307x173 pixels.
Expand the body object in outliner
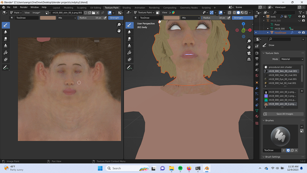pos(264,16)
